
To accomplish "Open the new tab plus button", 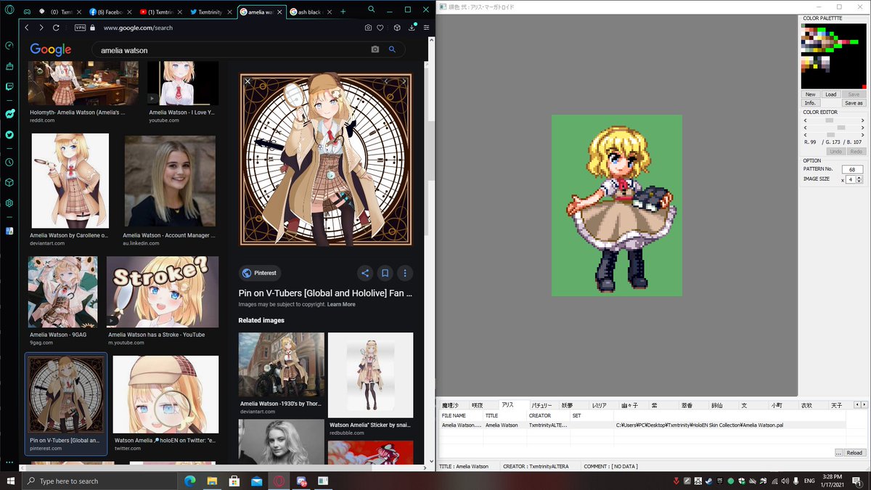I will click(343, 12).
